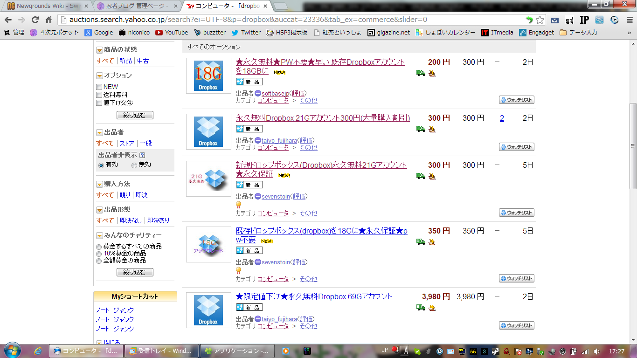Open seller softbasejp's profile link
This screenshot has height=358, width=637.
(x=276, y=93)
